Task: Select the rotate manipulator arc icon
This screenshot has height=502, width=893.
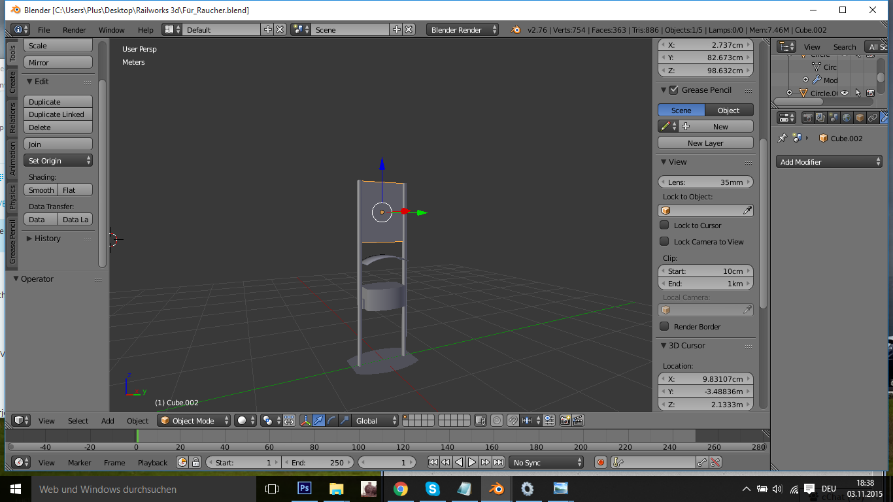Action: (331, 421)
